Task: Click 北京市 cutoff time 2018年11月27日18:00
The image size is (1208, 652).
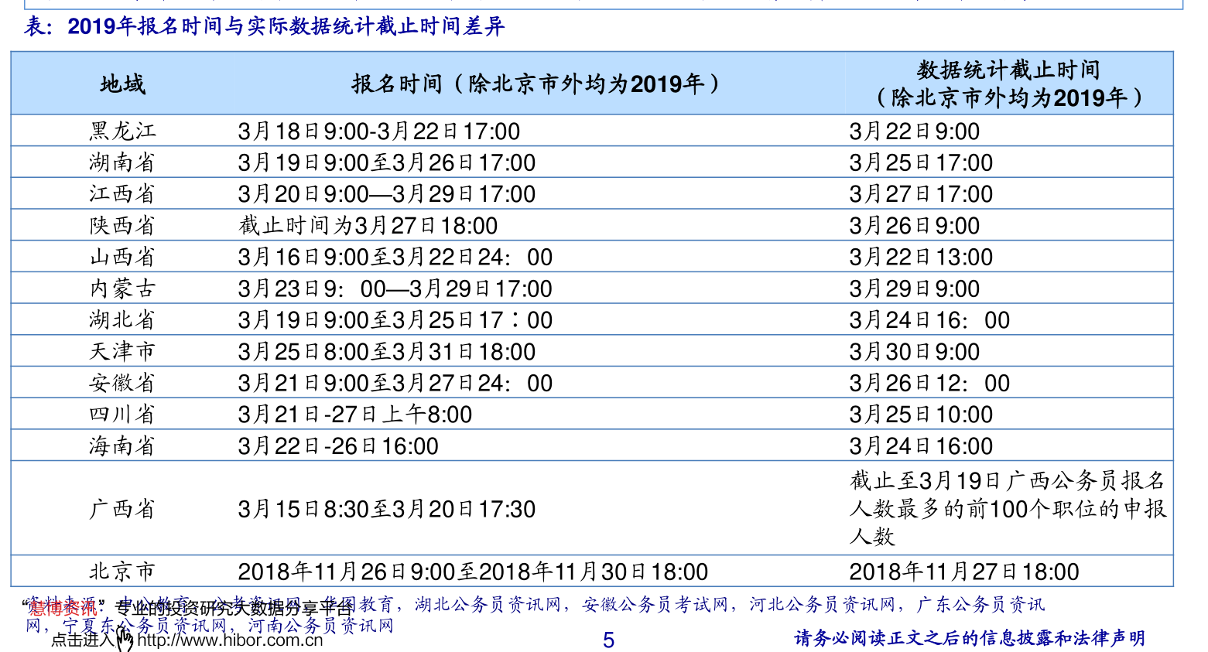Action: [x=963, y=572]
